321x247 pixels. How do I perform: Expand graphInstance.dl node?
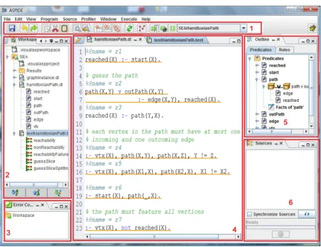(x=14, y=77)
